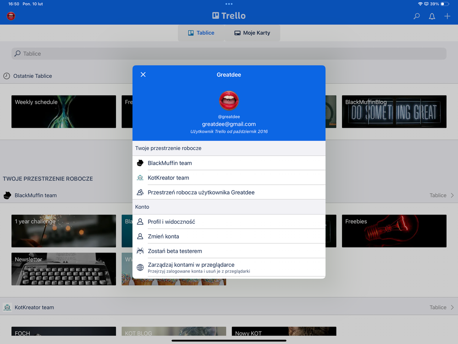The height and width of the screenshot is (344, 458).
Task: Open the Nowy KOT board
Action: click(284, 331)
